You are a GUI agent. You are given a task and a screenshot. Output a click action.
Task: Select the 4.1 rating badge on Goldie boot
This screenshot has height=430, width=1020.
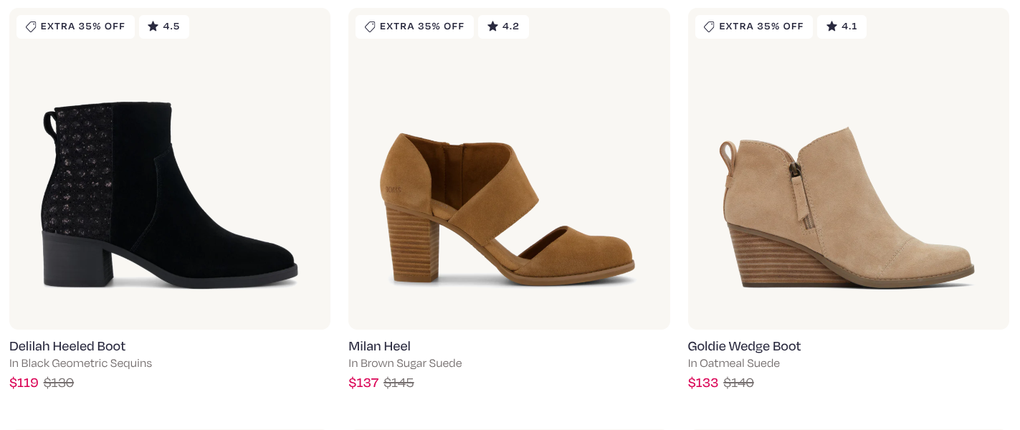pyautogui.click(x=842, y=27)
